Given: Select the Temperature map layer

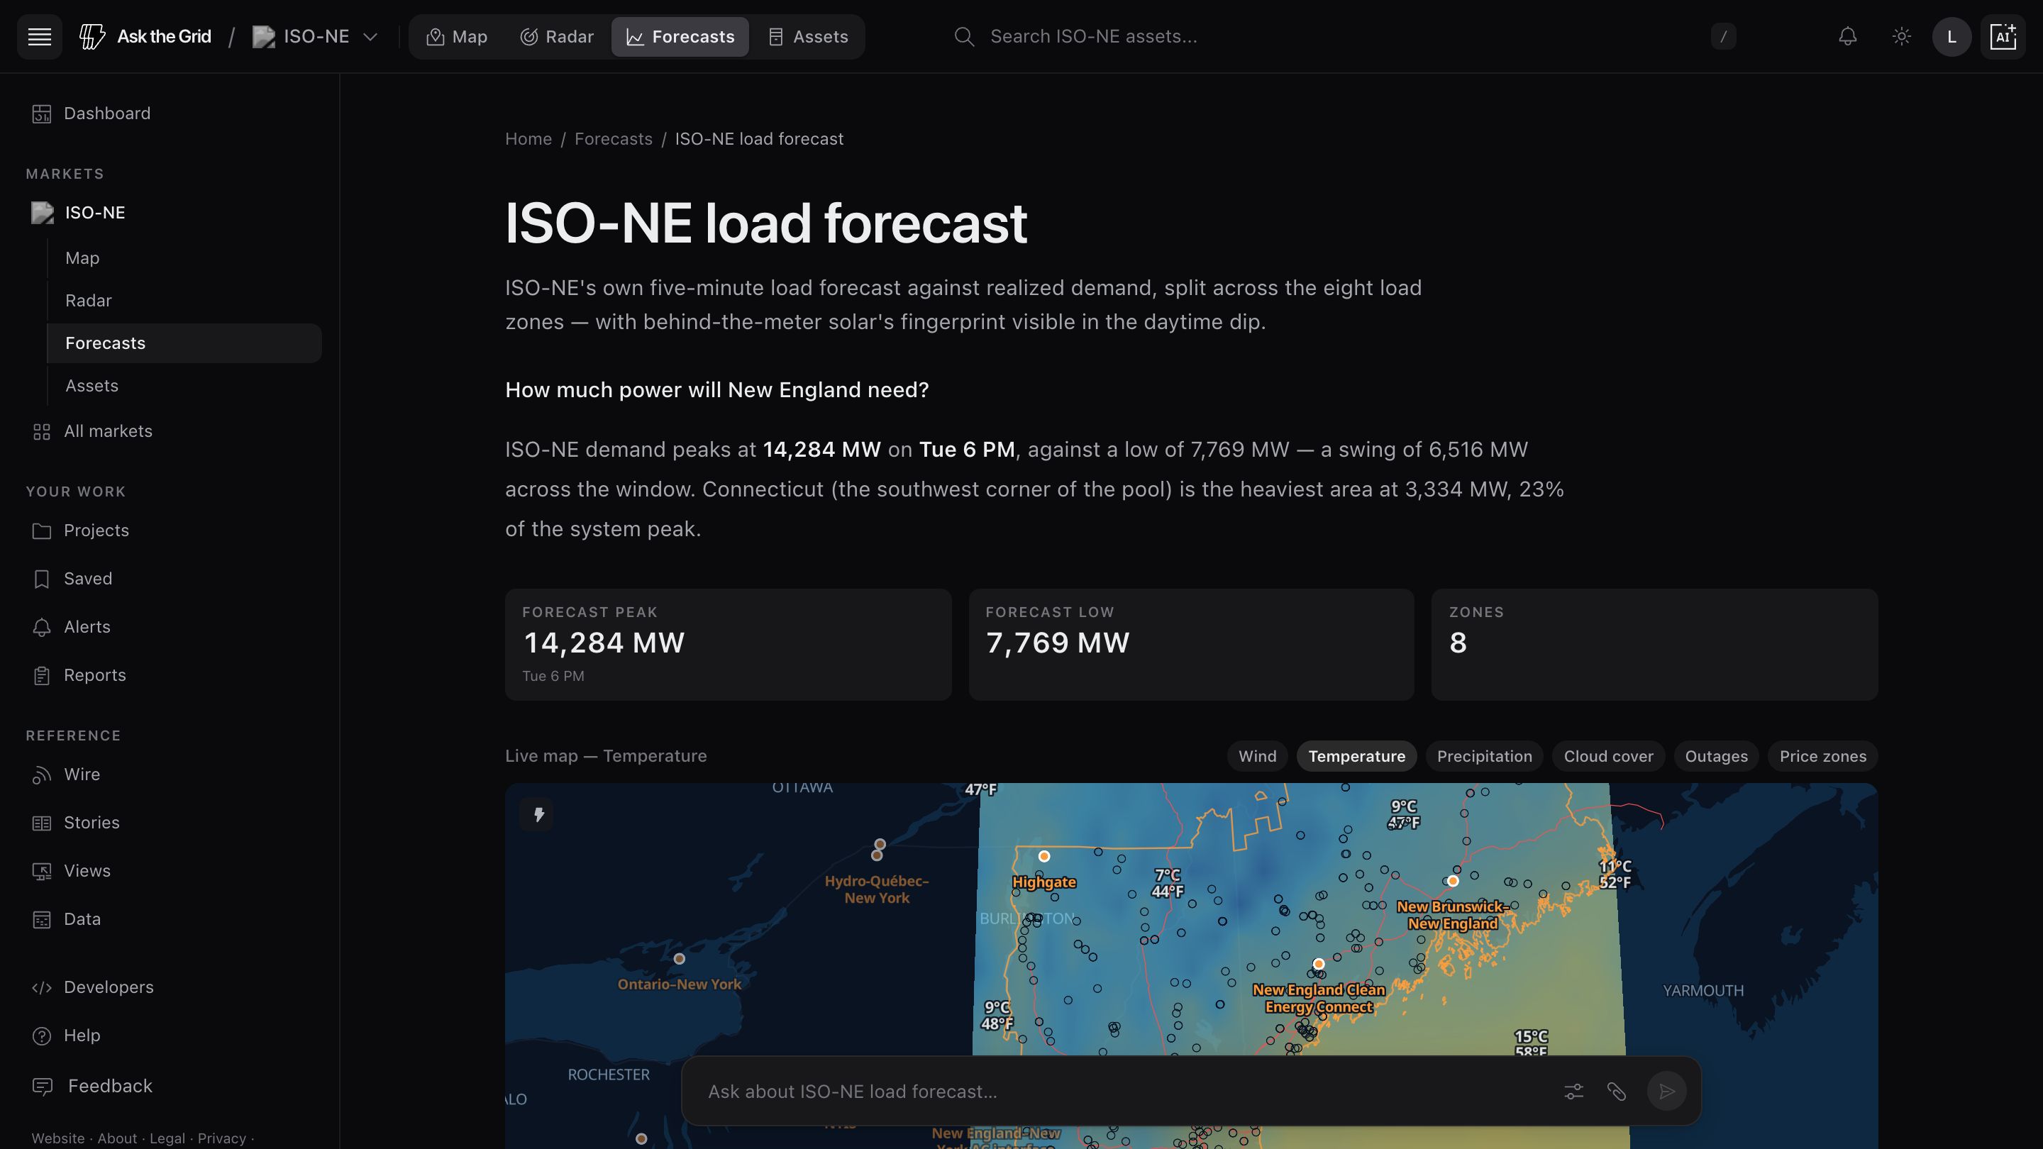Looking at the screenshot, I should coord(1356,757).
